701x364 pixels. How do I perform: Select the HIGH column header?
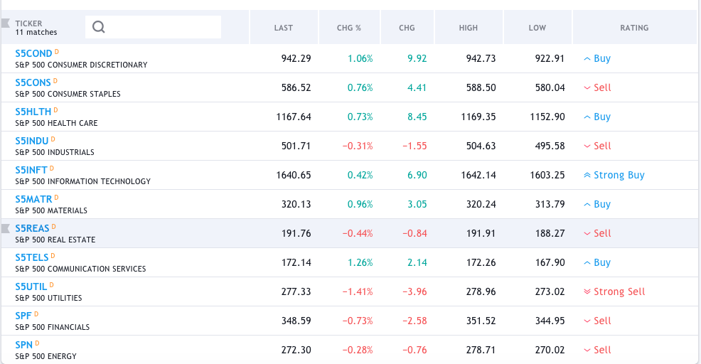(x=469, y=28)
